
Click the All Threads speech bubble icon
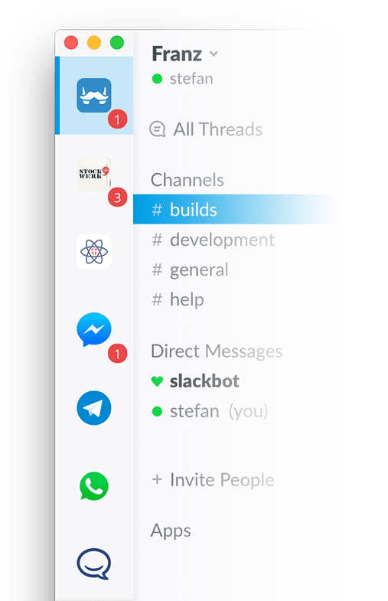[157, 129]
